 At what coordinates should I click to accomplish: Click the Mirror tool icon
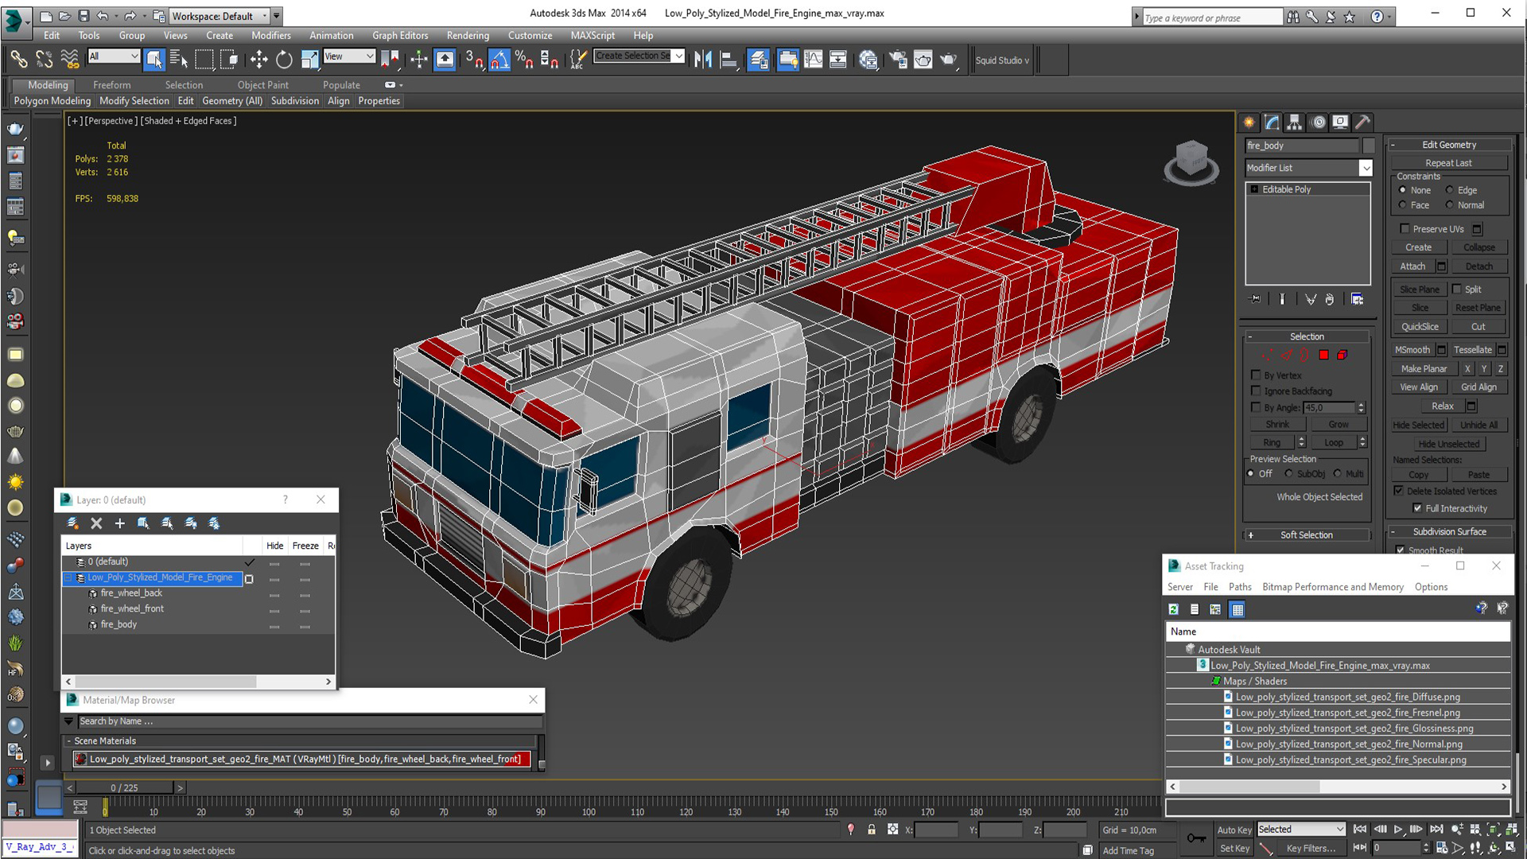pyautogui.click(x=703, y=59)
